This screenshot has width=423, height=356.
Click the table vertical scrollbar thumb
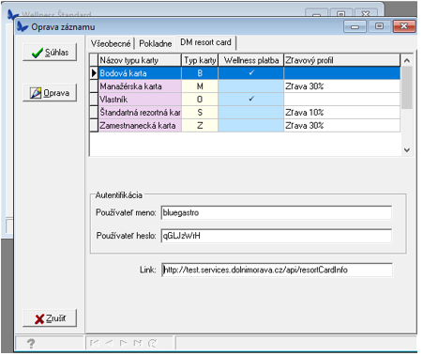[407, 87]
